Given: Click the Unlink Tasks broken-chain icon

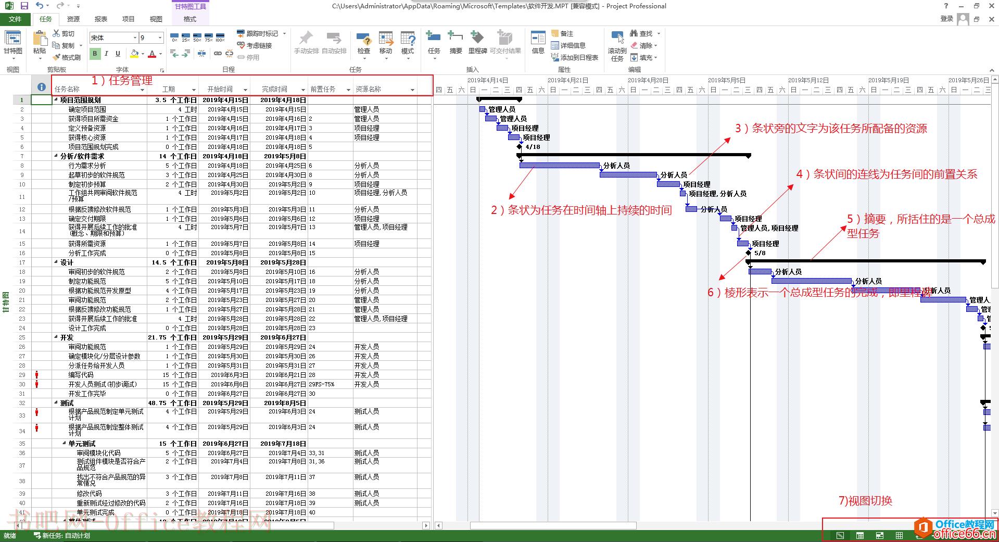Looking at the screenshot, I should (229, 54).
